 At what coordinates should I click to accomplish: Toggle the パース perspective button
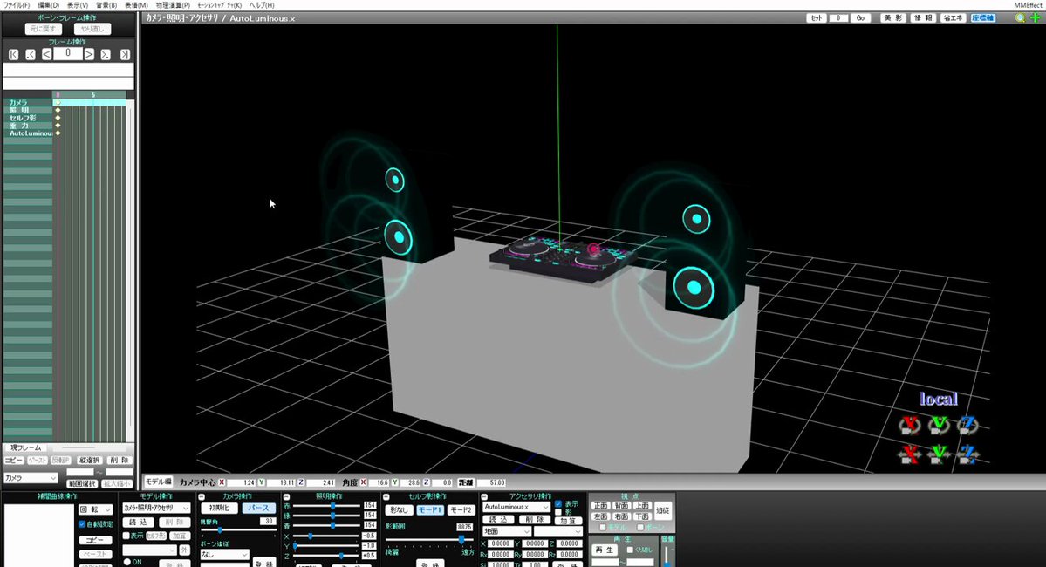tap(258, 509)
